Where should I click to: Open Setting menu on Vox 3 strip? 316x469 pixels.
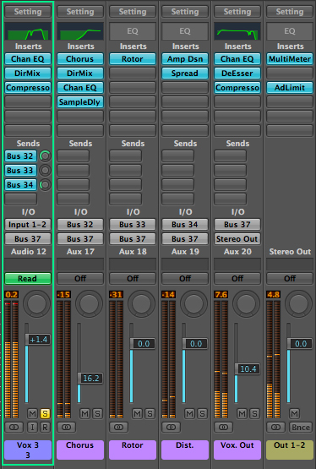point(28,12)
